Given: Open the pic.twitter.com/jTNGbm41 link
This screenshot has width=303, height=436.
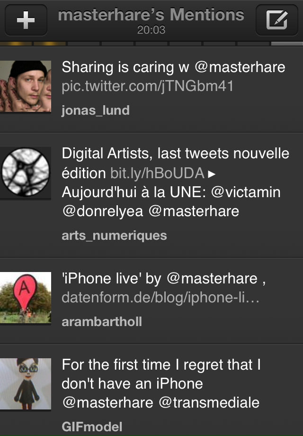Looking at the screenshot, I should coord(147,87).
